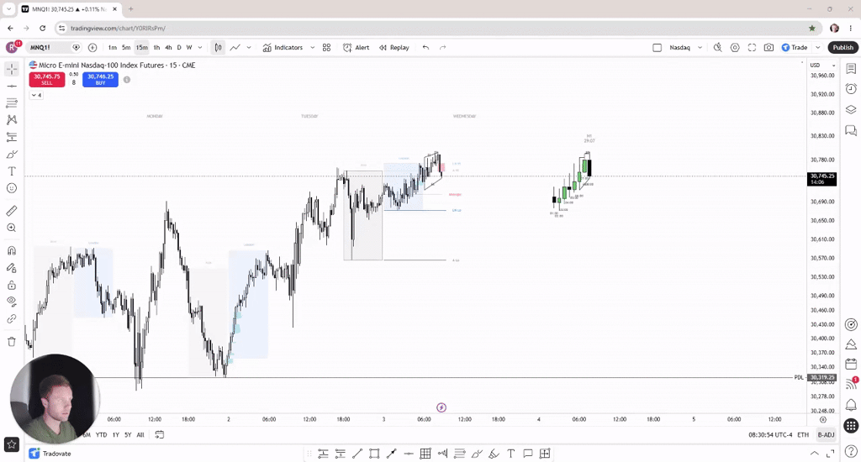
Task: Lock all drawing tools
Action: pos(12,286)
